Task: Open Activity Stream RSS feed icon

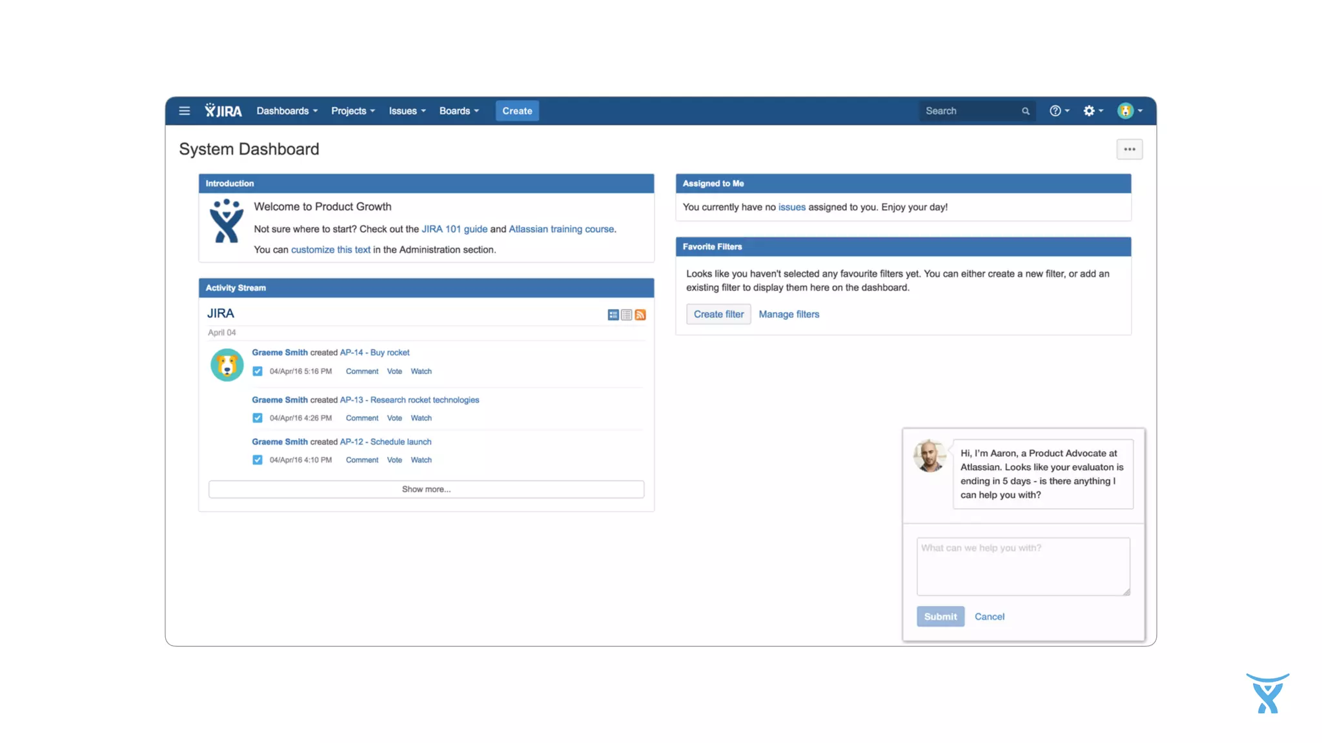Action: (640, 315)
